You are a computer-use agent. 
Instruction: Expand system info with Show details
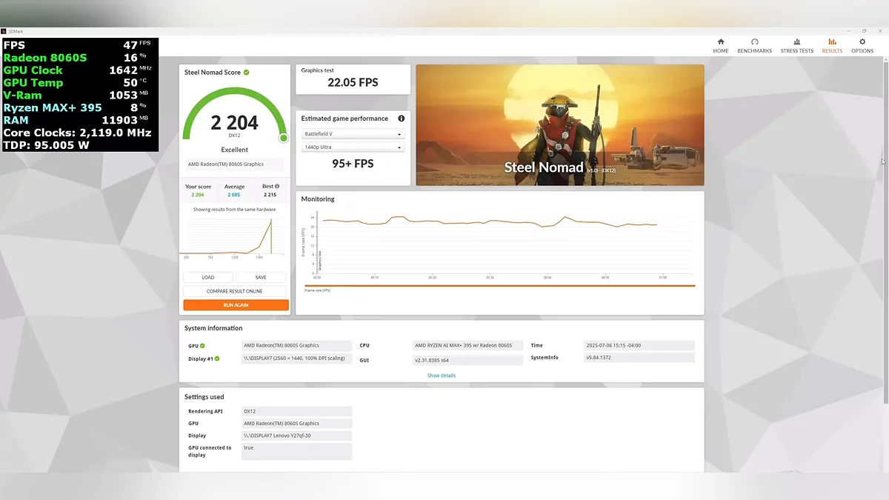(x=442, y=376)
